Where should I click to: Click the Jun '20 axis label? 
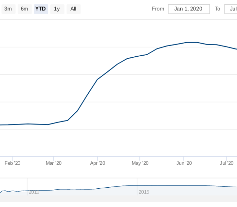coord(184,163)
